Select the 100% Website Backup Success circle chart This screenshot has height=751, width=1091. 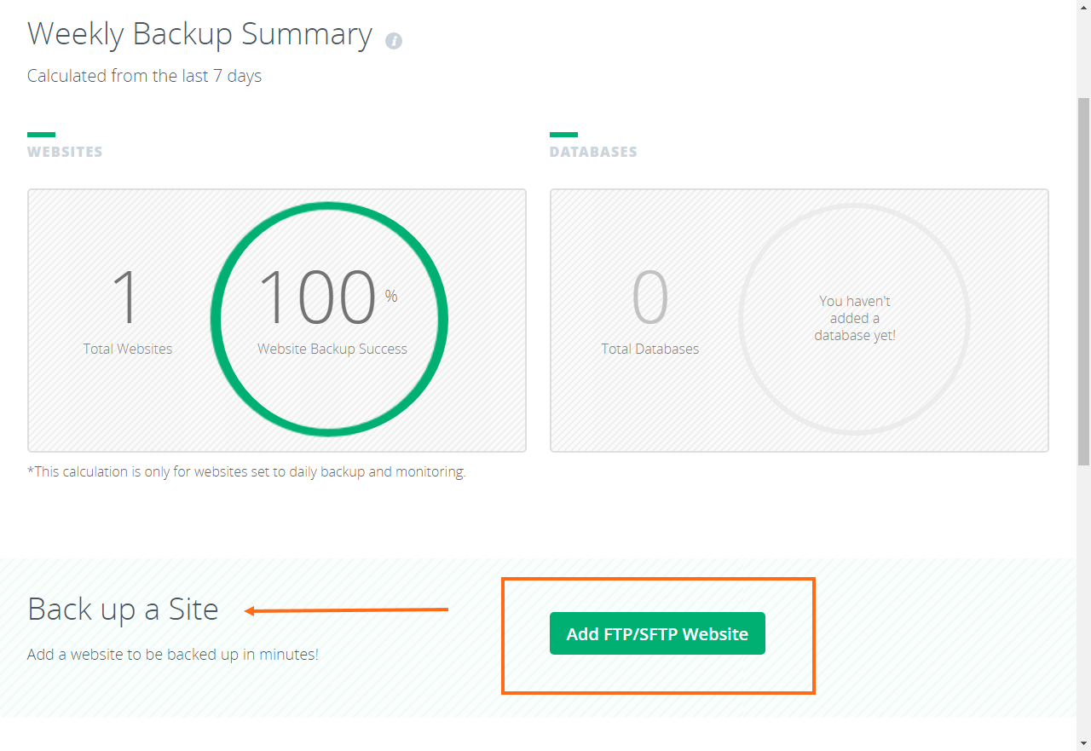(x=328, y=318)
